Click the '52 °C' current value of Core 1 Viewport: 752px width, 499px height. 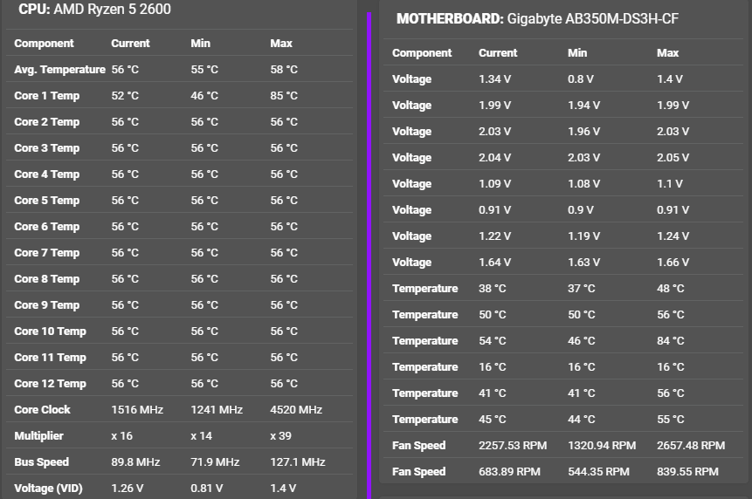point(125,96)
